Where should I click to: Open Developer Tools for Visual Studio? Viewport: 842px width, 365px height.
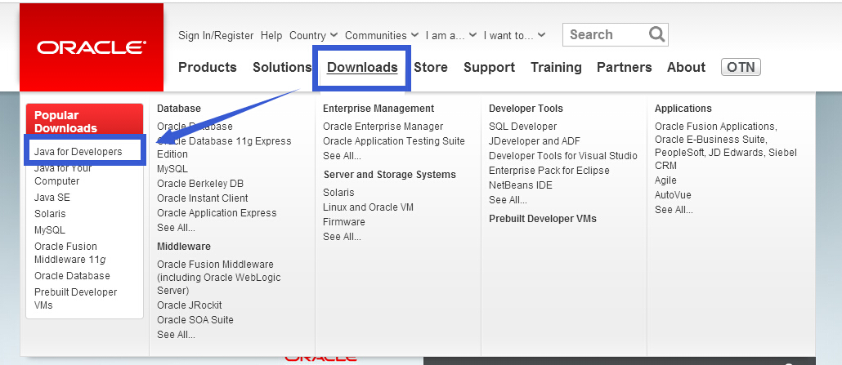click(x=563, y=156)
